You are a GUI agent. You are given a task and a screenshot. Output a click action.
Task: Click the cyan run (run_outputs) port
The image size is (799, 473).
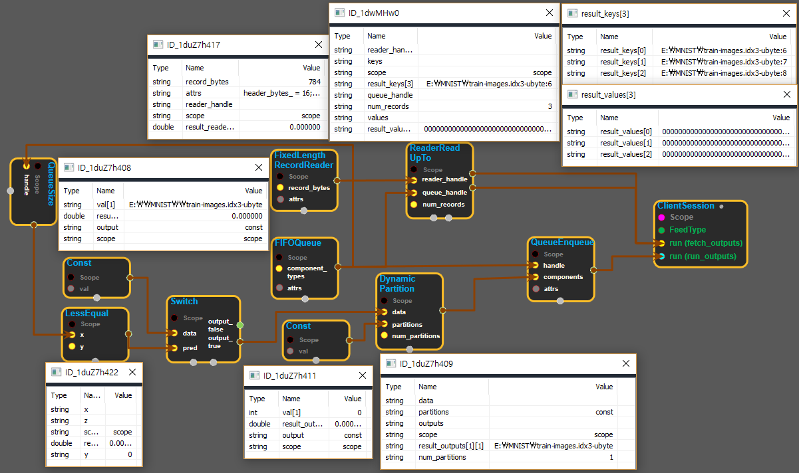tap(661, 256)
